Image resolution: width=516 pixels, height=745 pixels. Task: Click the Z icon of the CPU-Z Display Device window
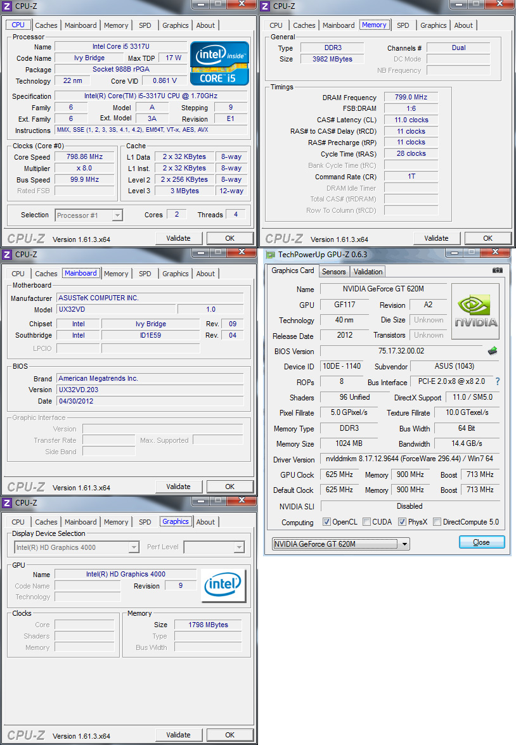click(x=7, y=503)
